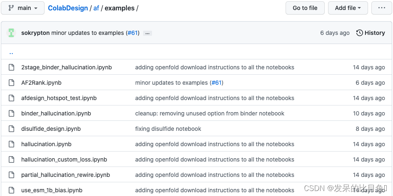The image size is (393, 196).
Task: Click file icon beside AF2Rank.ipynb
Action: [x=12, y=83]
